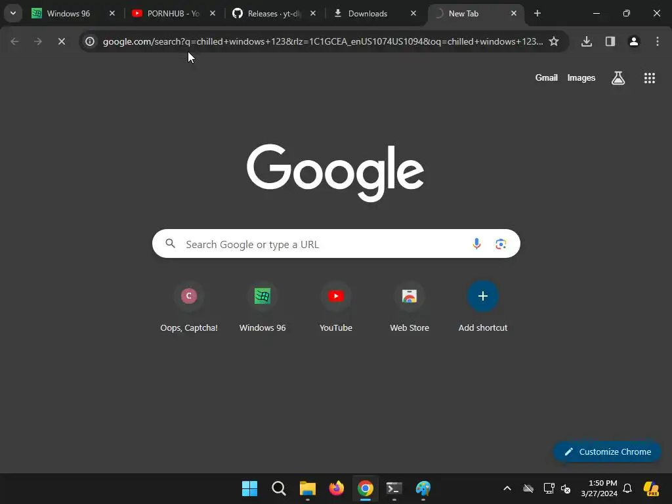Open File Explorer from taskbar
The image size is (672, 504).
(307, 488)
